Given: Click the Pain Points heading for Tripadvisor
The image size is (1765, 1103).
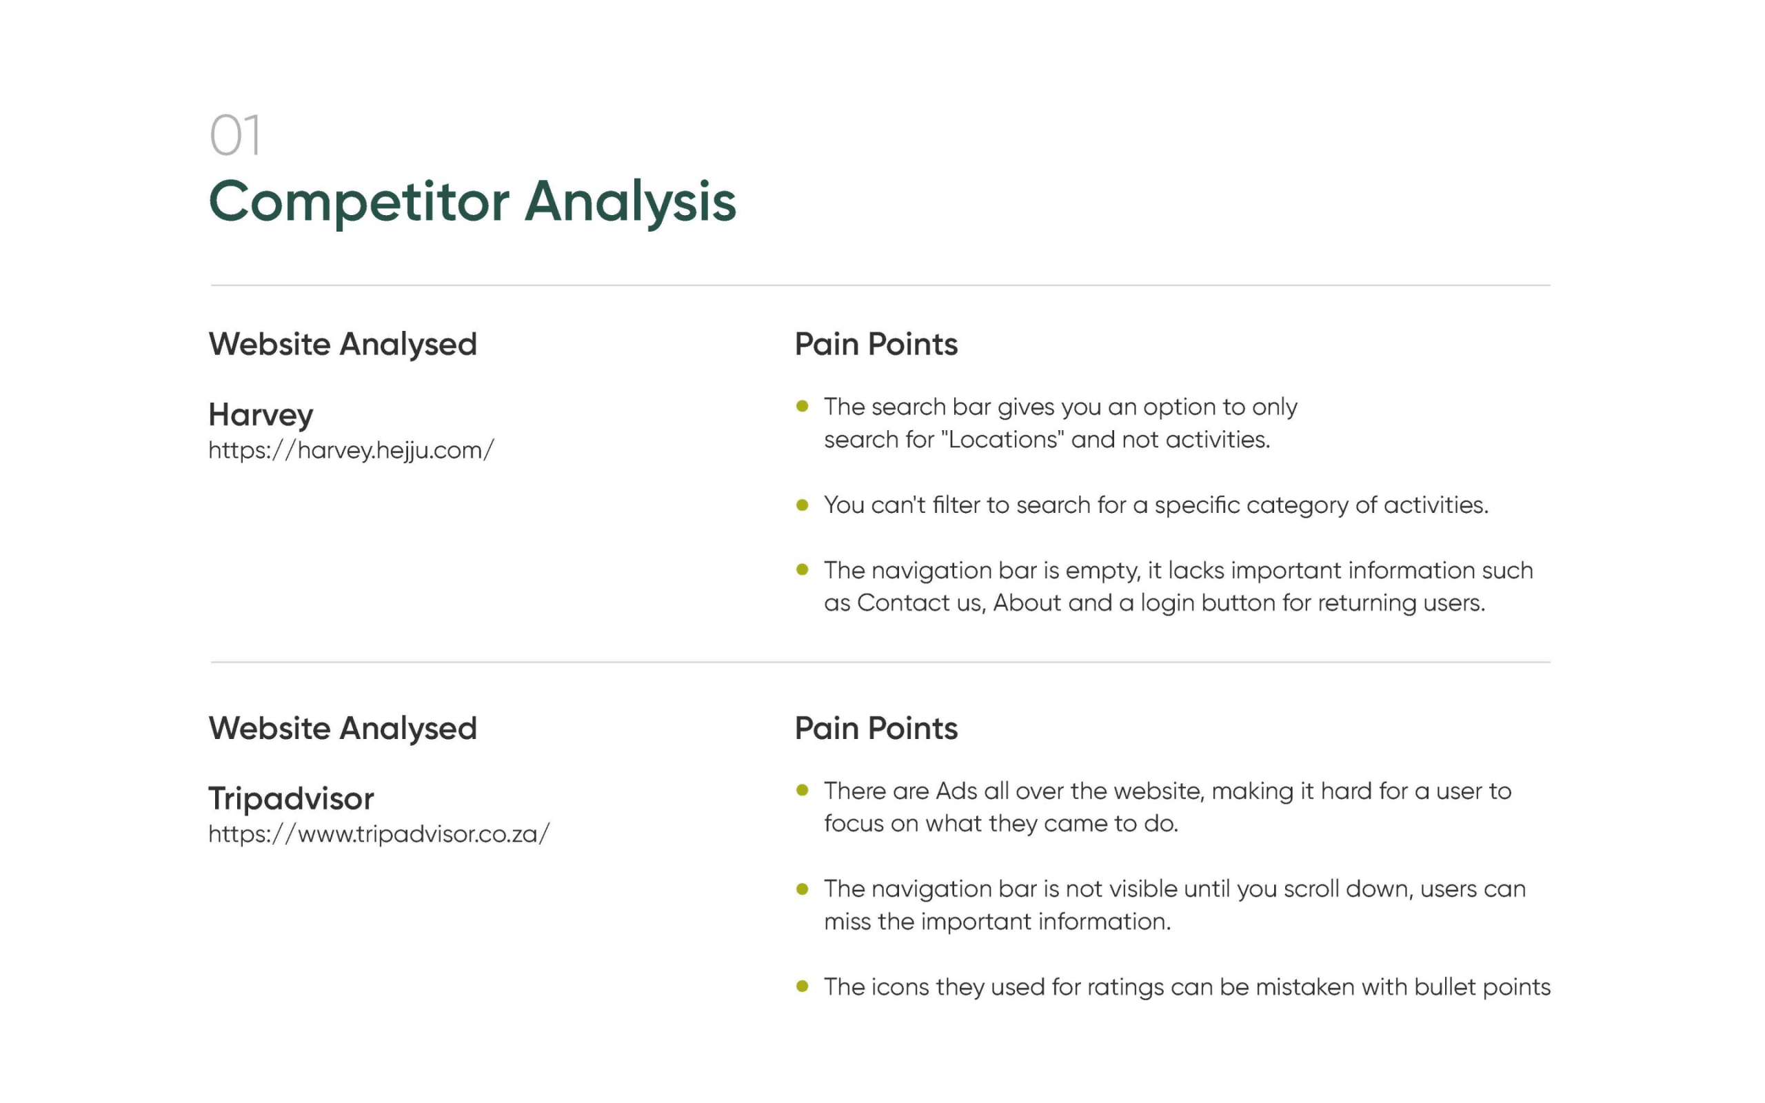Looking at the screenshot, I should click(x=875, y=728).
